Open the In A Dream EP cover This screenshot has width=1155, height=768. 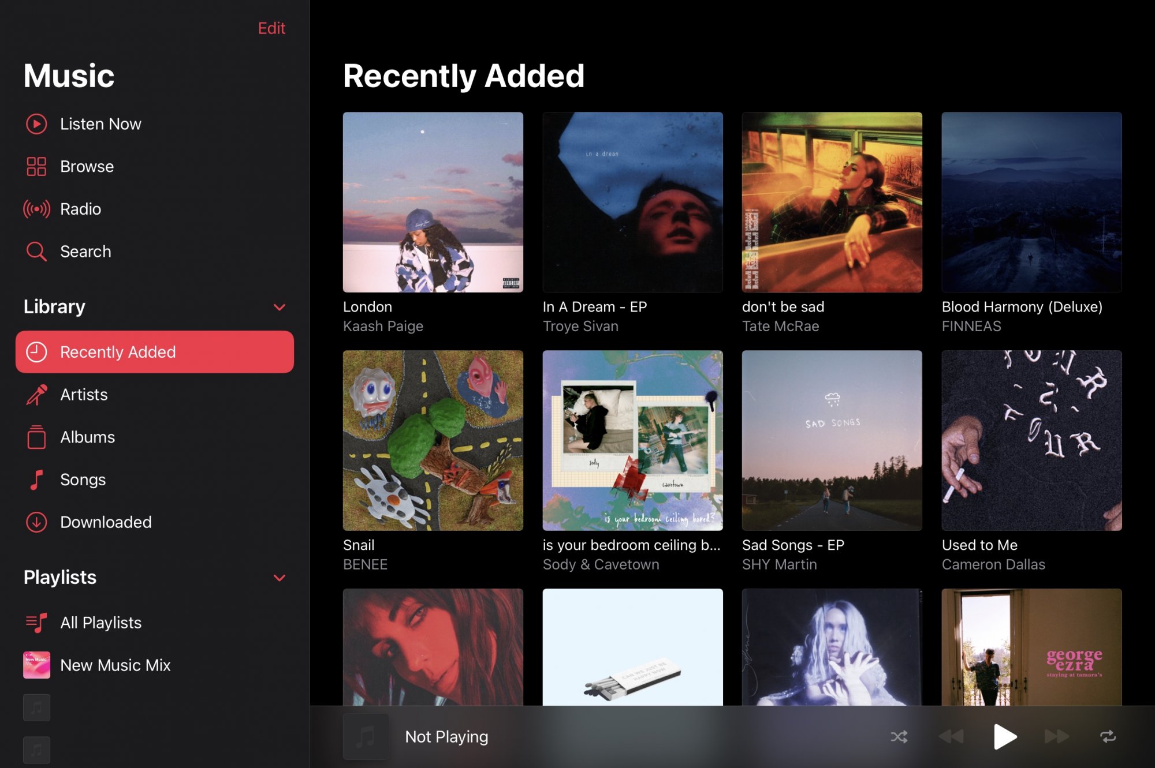(x=632, y=202)
